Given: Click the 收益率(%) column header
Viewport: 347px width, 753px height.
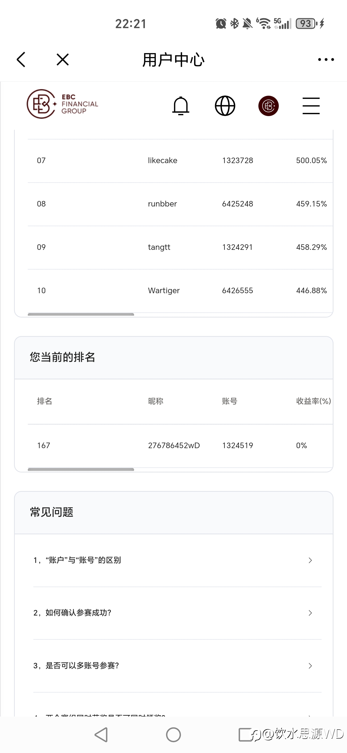Looking at the screenshot, I should pos(313,401).
